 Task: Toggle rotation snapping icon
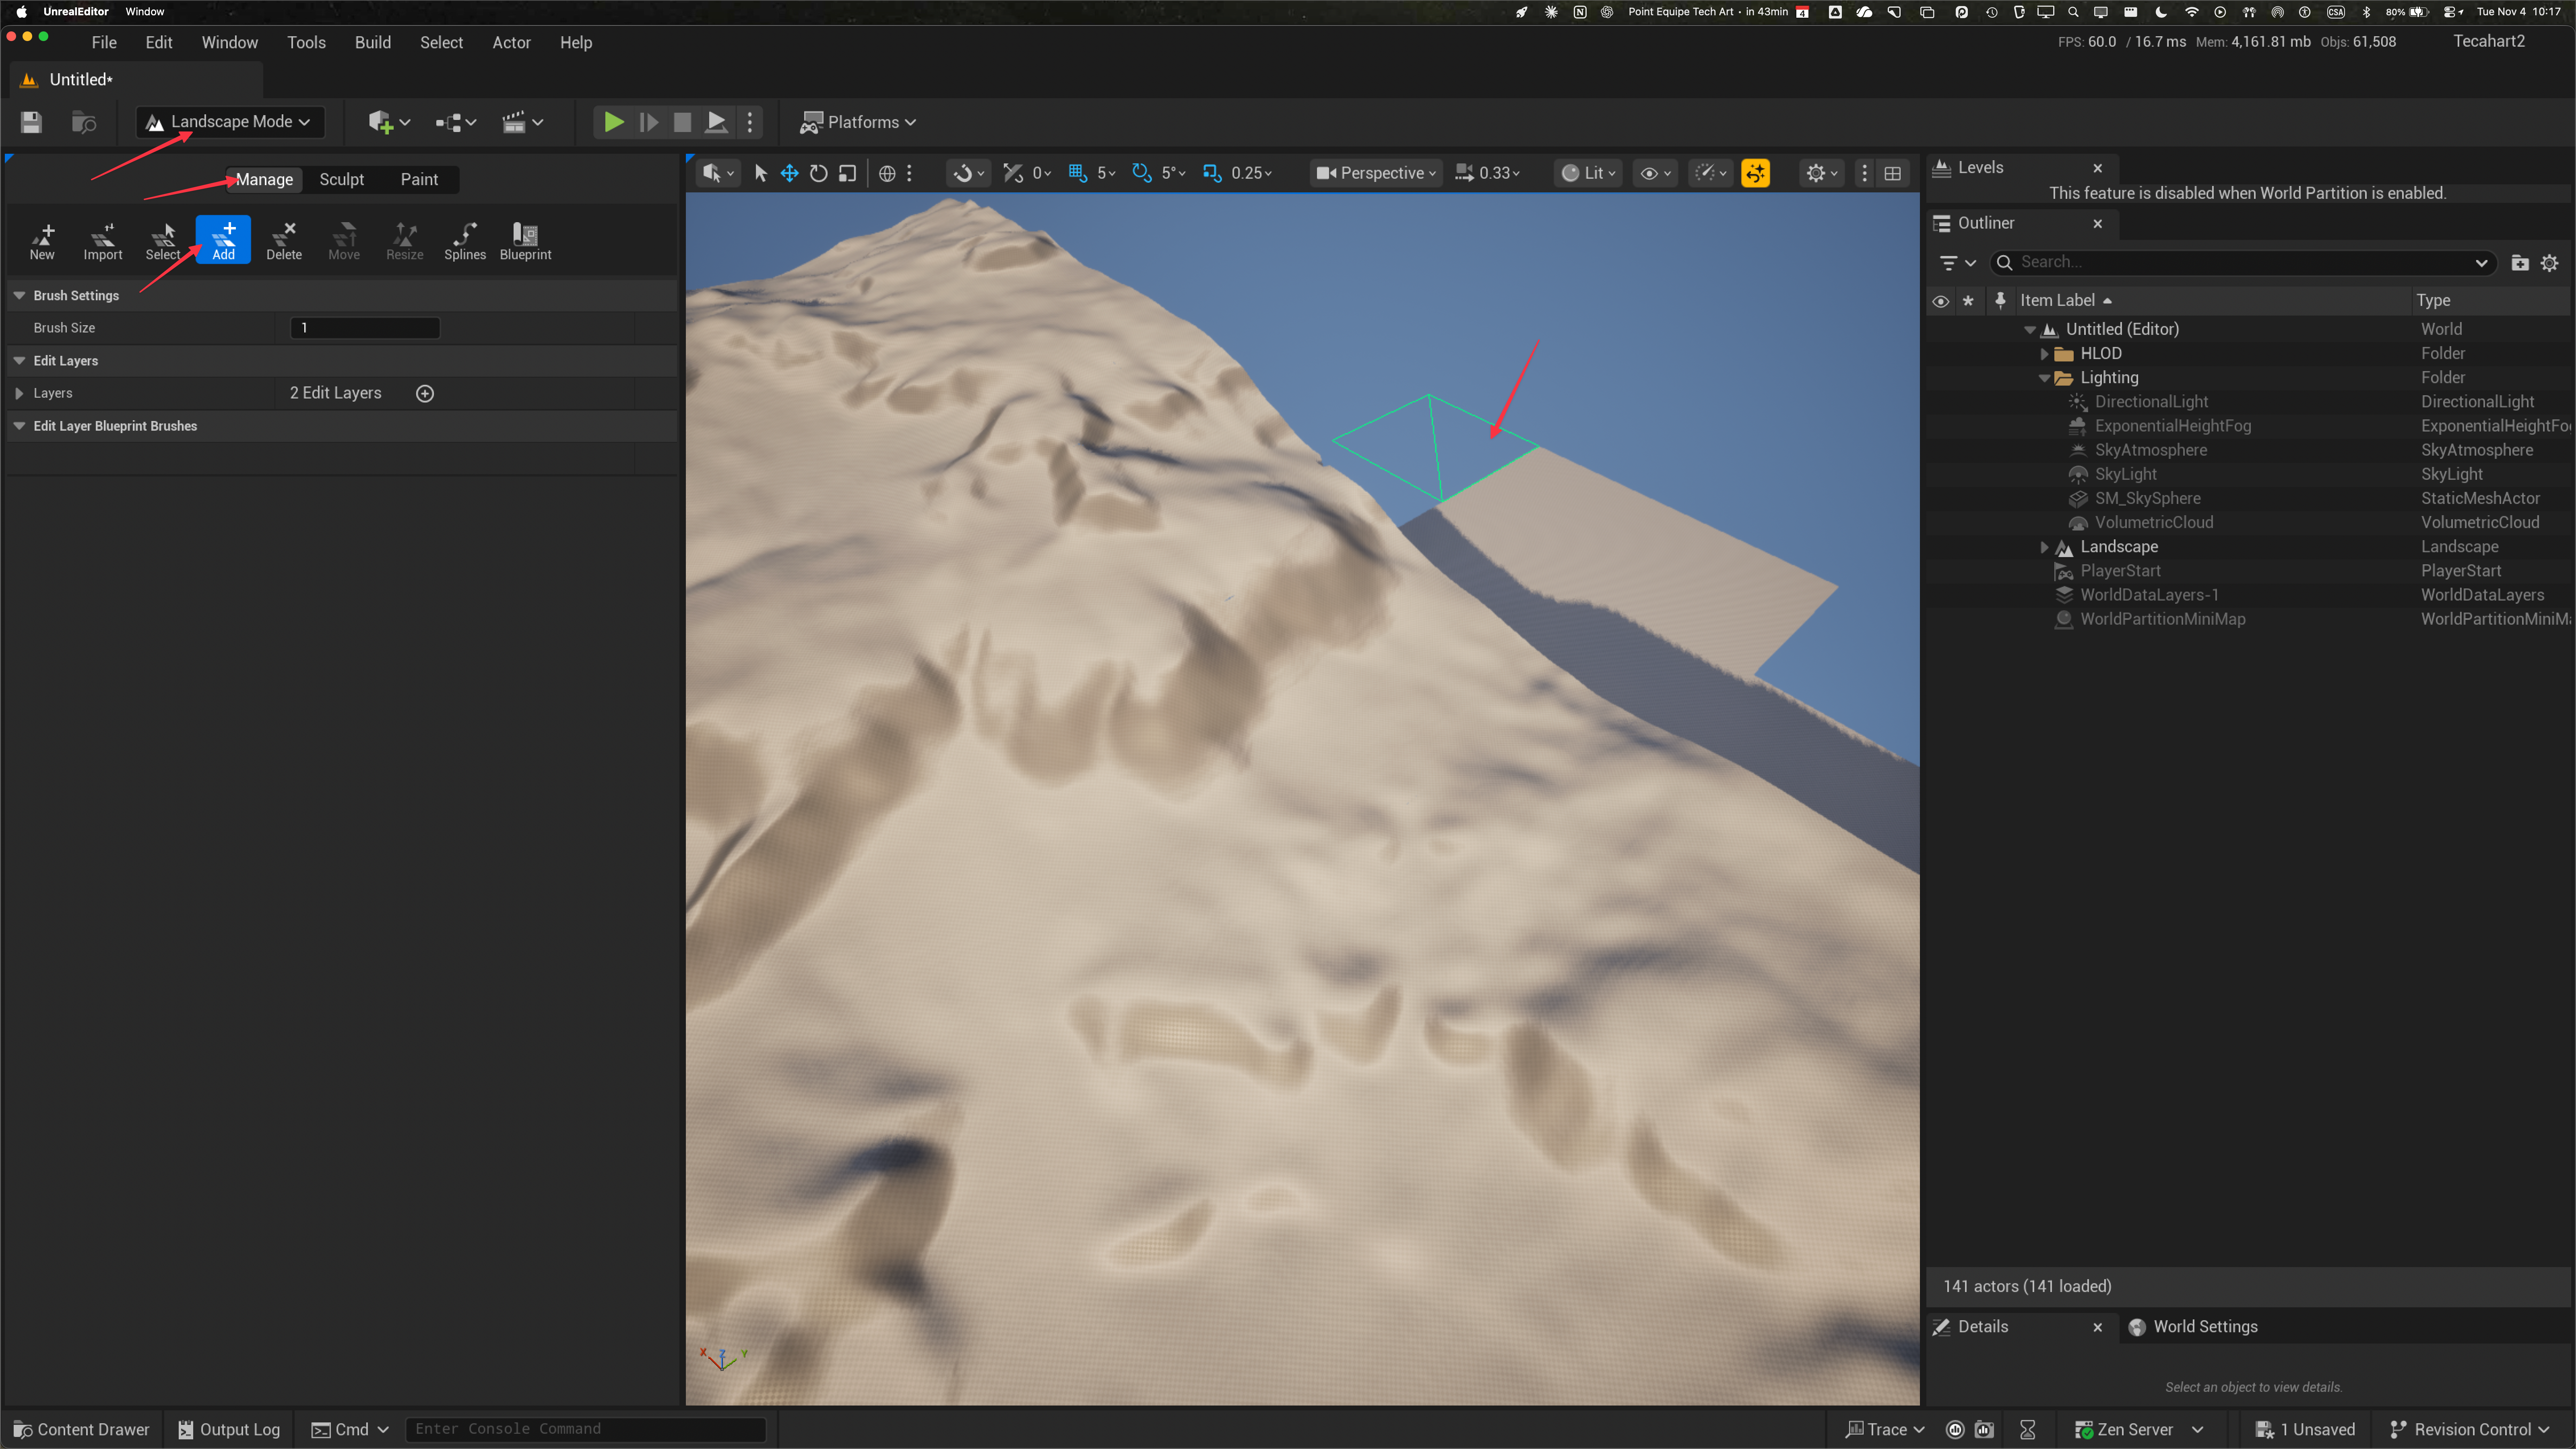[x=1141, y=173]
